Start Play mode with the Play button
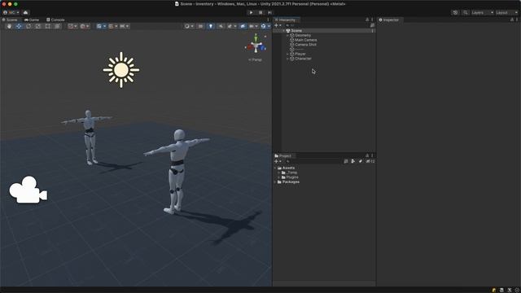521x293 pixels. pos(251,13)
